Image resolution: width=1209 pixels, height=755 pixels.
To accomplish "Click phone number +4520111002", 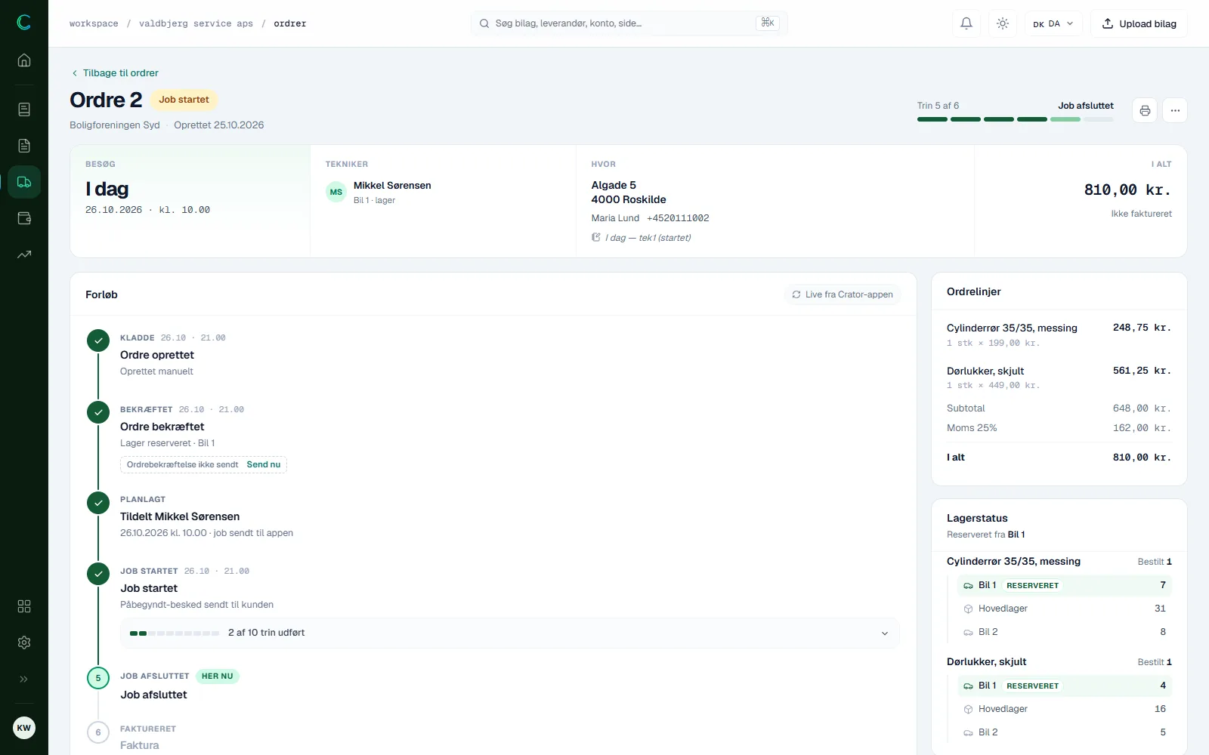I will pos(678,218).
